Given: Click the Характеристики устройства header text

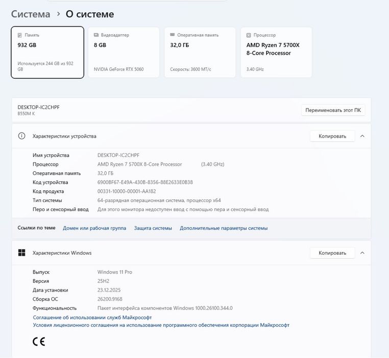Looking at the screenshot, I should pyautogui.click(x=64, y=136).
